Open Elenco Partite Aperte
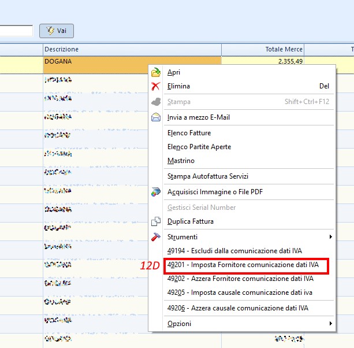354x348 pixels. tap(199, 147)
